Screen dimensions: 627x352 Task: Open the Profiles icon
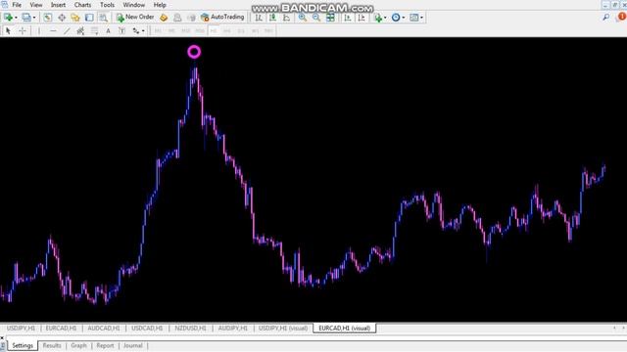pos(26,18)
